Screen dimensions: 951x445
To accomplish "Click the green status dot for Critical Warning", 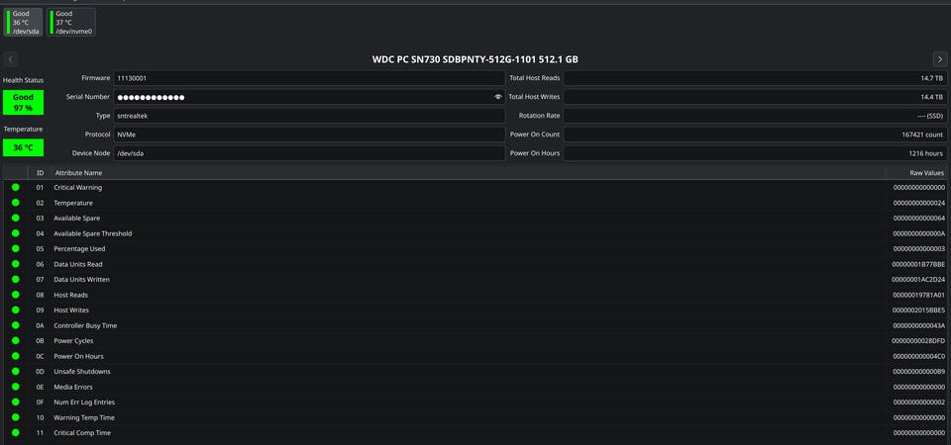I will (x=15, y=187).
